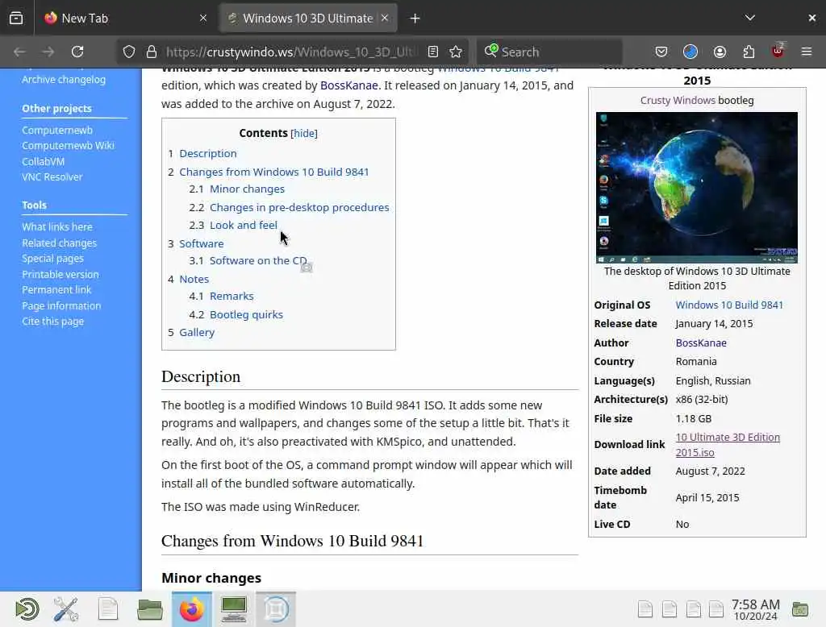The height and width of the screenshot is (627, 826).
Task: Open CollabVM sidebar link
Action: (44, 162)
